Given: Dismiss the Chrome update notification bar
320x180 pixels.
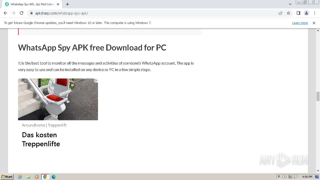Looking at the screenshot, I should click(x=314, y=23).
